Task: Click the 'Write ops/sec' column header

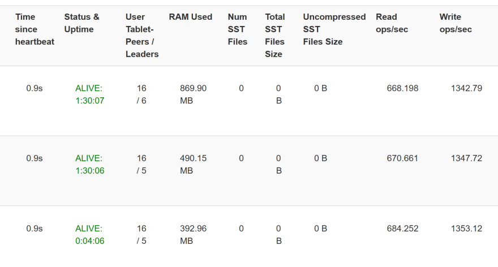Action: tap(456, 23)
